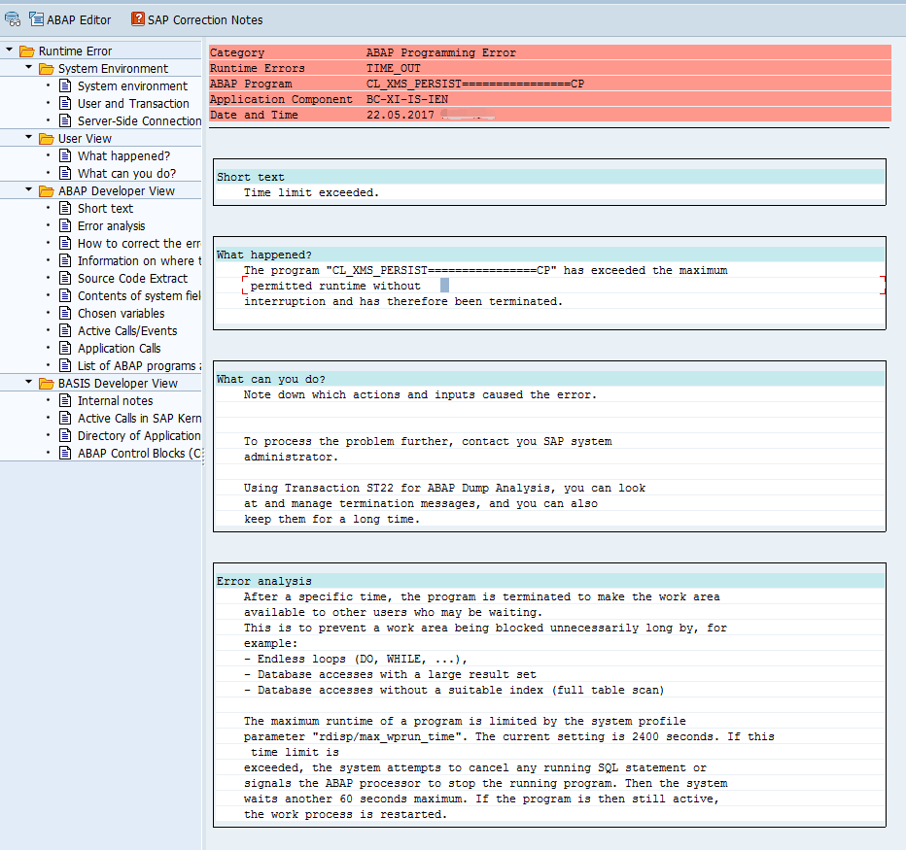The height and width of the screenshot is (850, 906).
Task: Open How to correct the error entry
Action: click(x=139, y=243)
